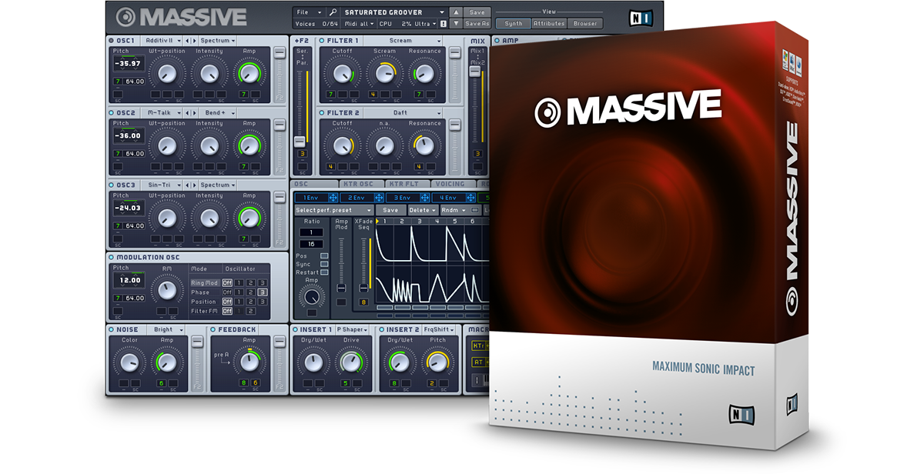Screen dimensions: 924x474
Task: Click the preset search magnifier icon
Action: click(333, 12)
